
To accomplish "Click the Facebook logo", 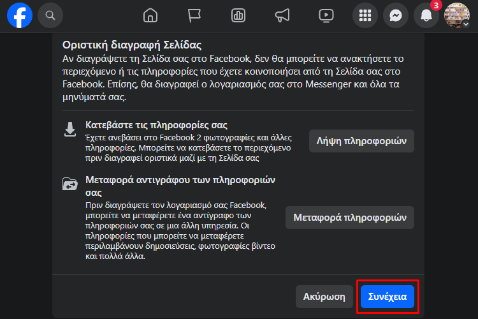I will coord(20,15).
